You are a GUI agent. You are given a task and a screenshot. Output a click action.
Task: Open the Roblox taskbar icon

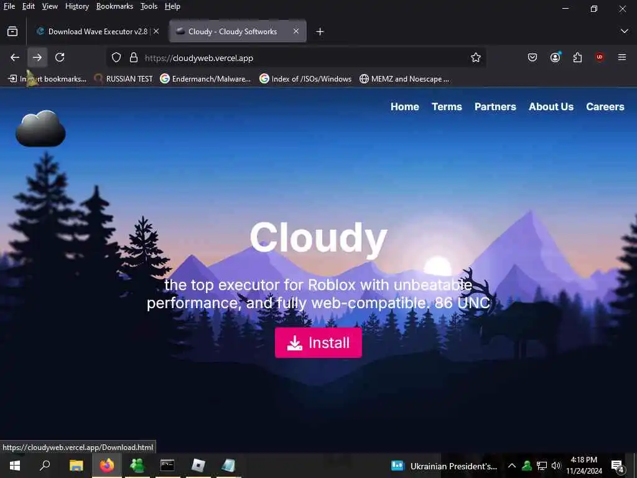point(198,466)
